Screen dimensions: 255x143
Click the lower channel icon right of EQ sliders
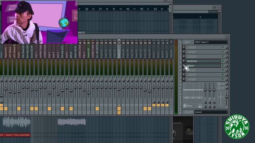[x=219, y=88]
